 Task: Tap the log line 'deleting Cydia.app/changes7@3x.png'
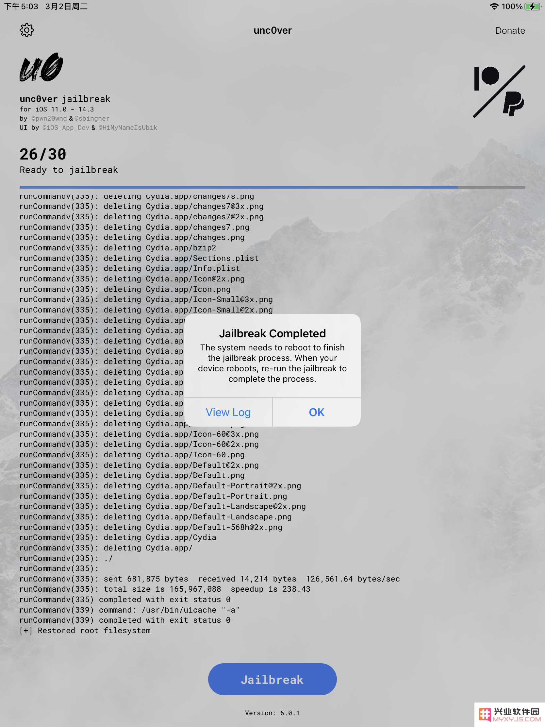[x=141, y=206]
